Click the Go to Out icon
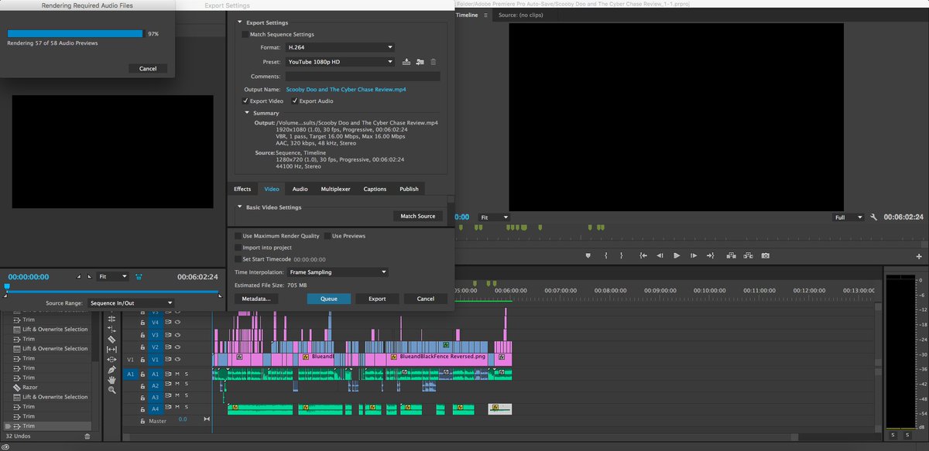Screen dimensions: 929x451 pos(711,255)
